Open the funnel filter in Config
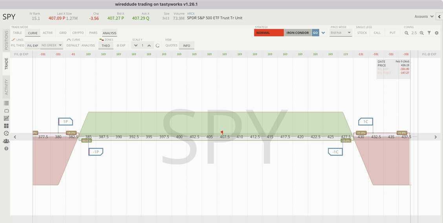This screenshot has width=443, height=223. click(x=429, y=33)
